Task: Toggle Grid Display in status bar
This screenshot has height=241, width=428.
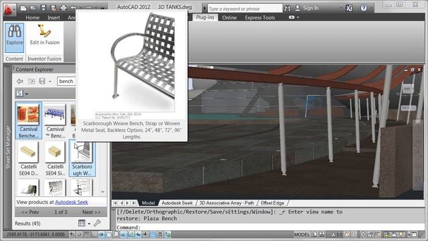Action: [x=86, y=234]
